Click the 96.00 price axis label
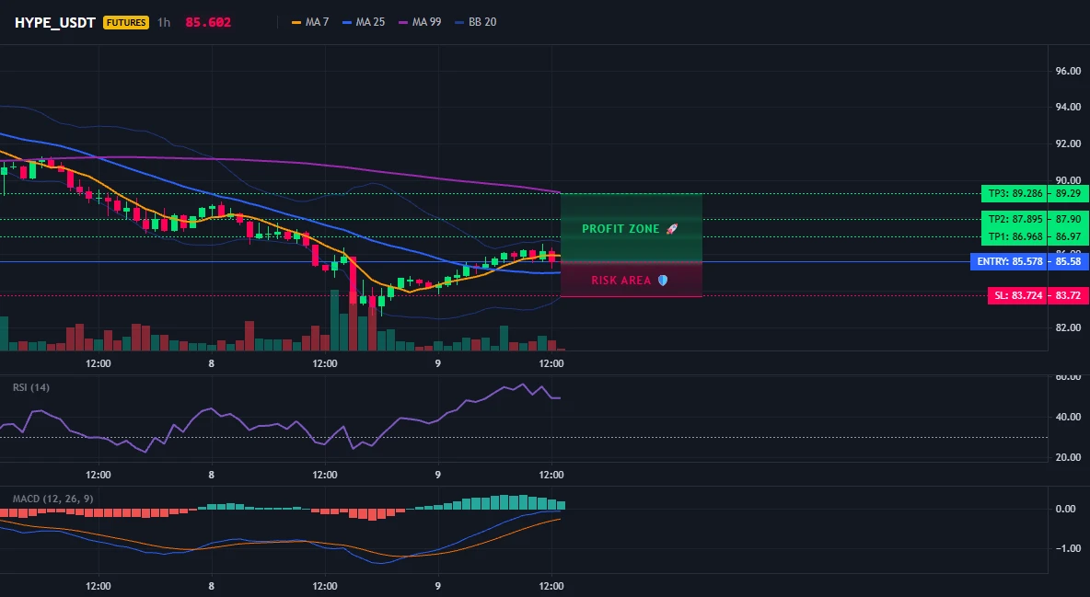1090x597 pixels. [x=1069, y=71]
